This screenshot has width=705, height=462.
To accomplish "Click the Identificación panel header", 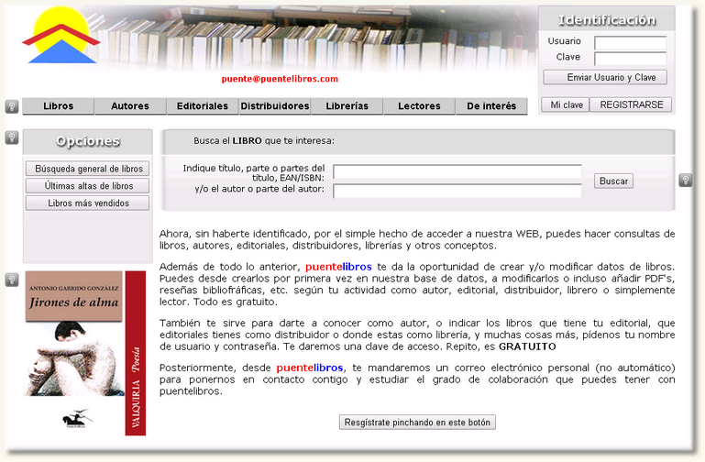I will tap(607, 19).
